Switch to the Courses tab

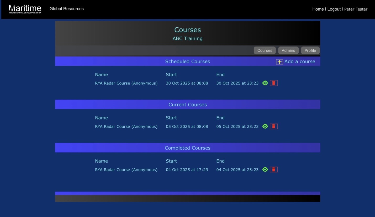(265, 50)
